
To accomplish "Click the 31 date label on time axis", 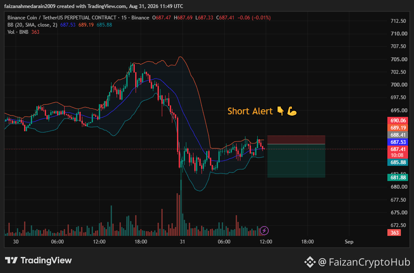I will pyautogui.click(x=182, y=242).
